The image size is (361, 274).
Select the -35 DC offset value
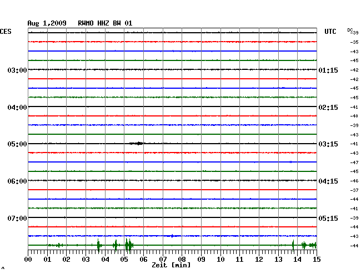pos(354,42)
